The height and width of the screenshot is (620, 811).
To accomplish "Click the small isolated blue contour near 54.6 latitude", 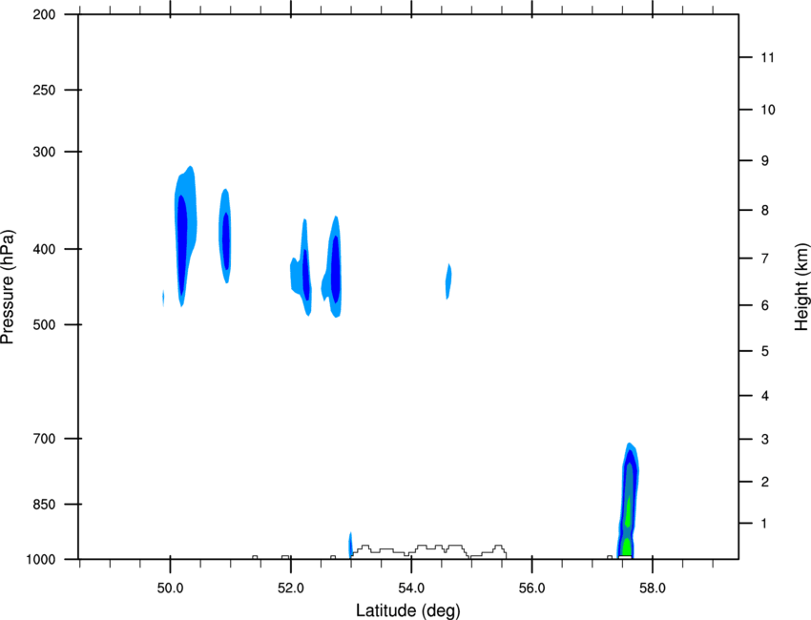I will click(448, 281).
